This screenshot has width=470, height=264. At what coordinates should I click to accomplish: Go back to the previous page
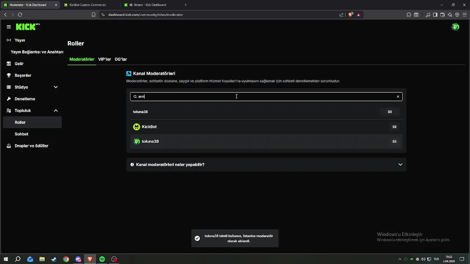coord(5,15)
